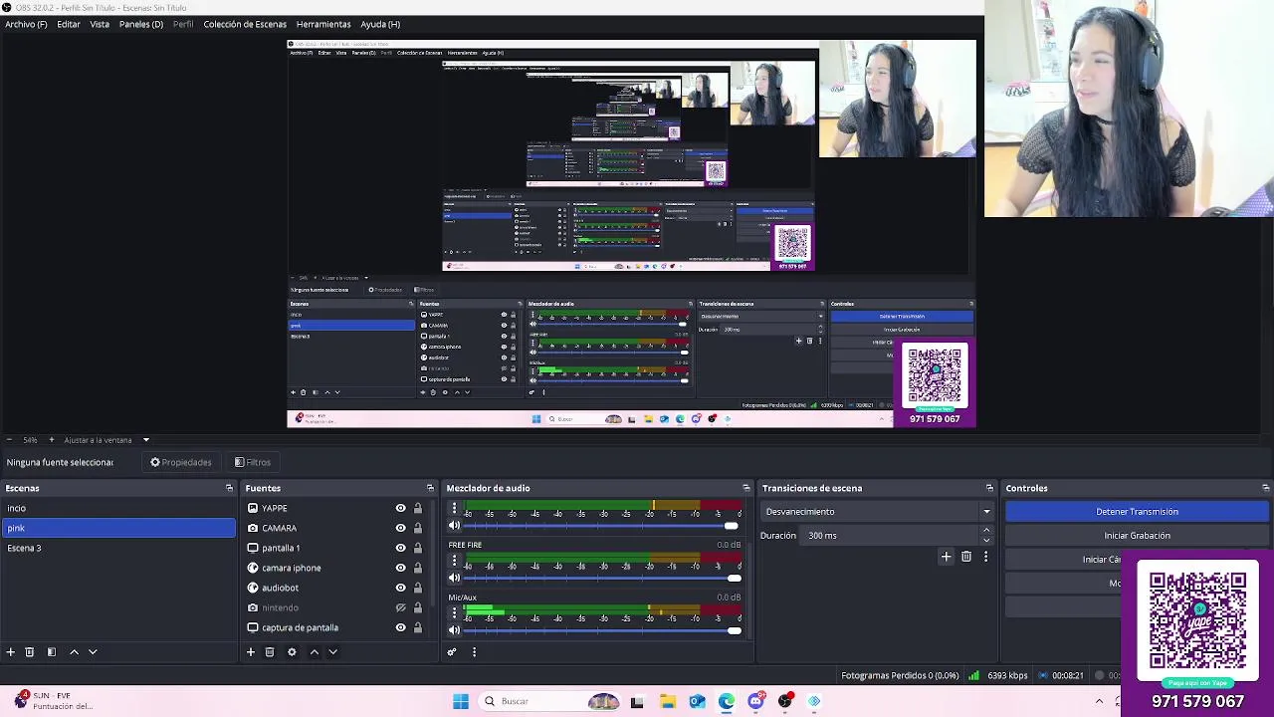
Task: Select the Escena 3 scene
Action: point(118,548)
